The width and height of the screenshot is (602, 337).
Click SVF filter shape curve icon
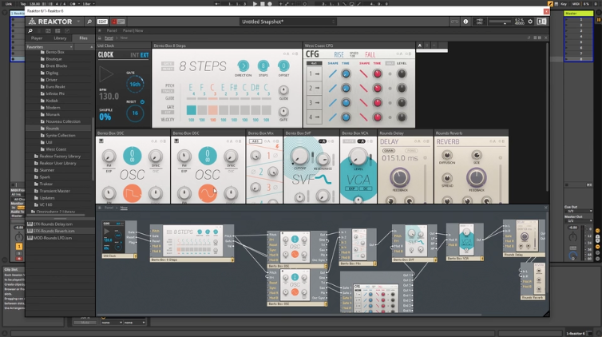coord(323,179)
